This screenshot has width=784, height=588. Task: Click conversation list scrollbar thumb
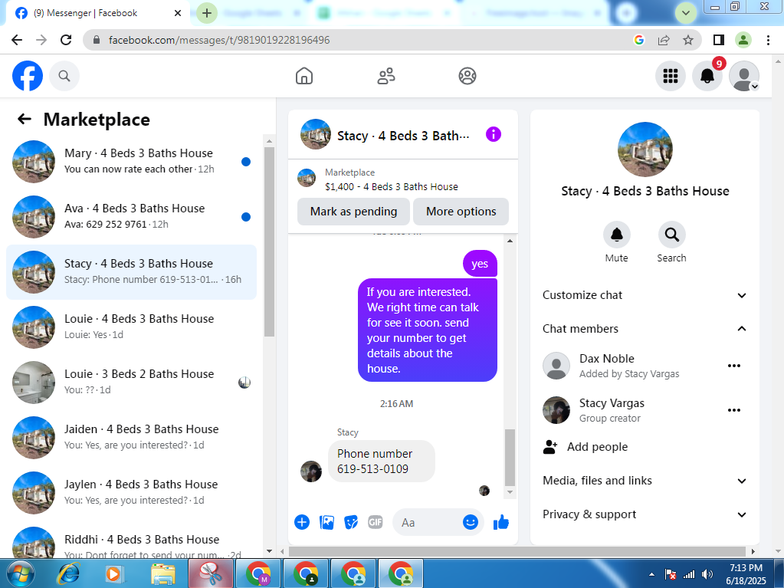click(269, 241)
